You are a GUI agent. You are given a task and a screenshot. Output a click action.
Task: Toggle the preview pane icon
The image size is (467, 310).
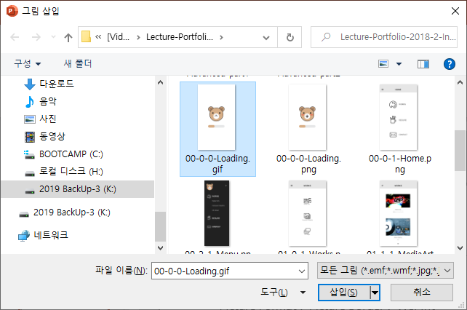coord(423,64)
